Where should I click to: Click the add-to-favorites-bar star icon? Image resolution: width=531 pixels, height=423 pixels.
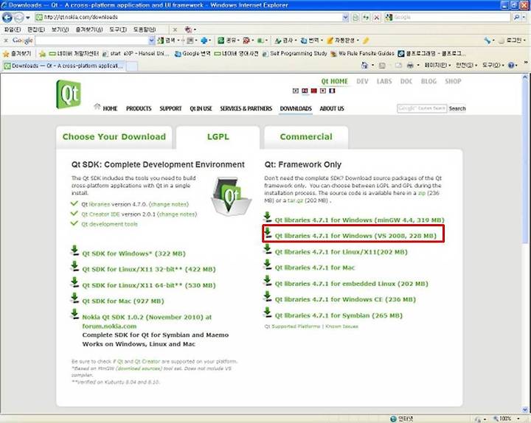click(x=42, y=54)
